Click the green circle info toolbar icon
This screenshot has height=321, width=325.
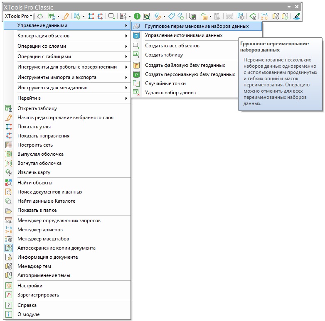pyautogui.click(x=137, y=16)
